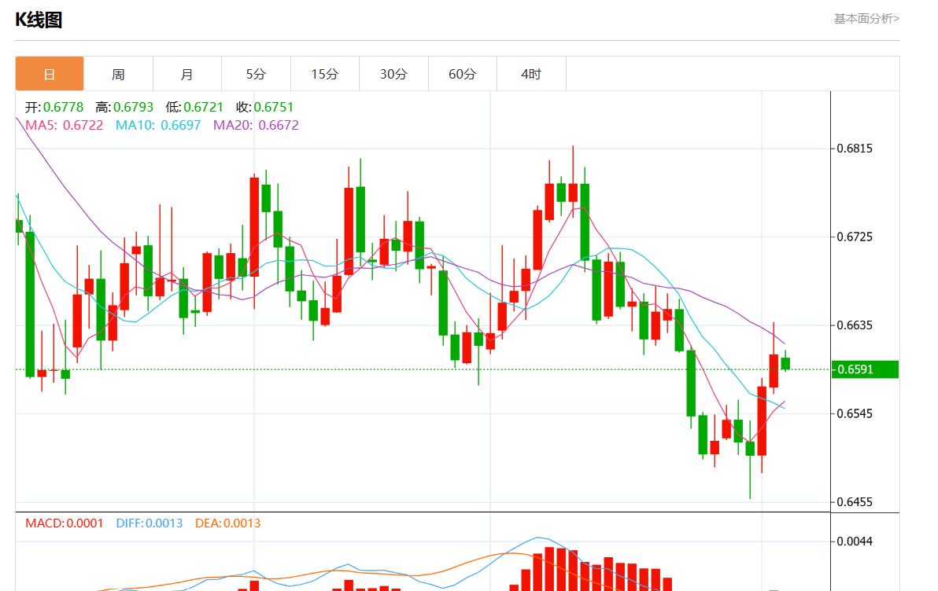Image resolution: width=938 pixels, height=591 pixels.
Task: Click the last green candlestick beside the 0.6591 tag
Action: coord(785,363)
